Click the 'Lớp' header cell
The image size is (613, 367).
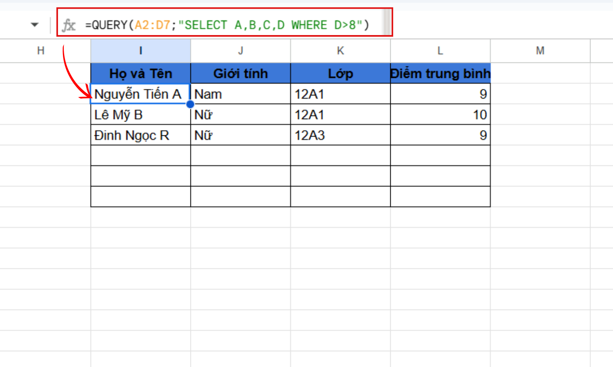coord(340,73)
